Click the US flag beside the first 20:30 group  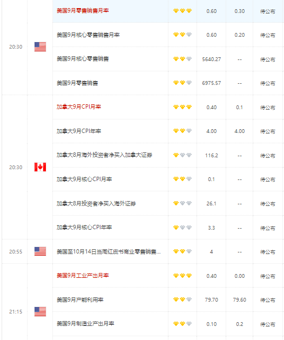click(40, 46)
